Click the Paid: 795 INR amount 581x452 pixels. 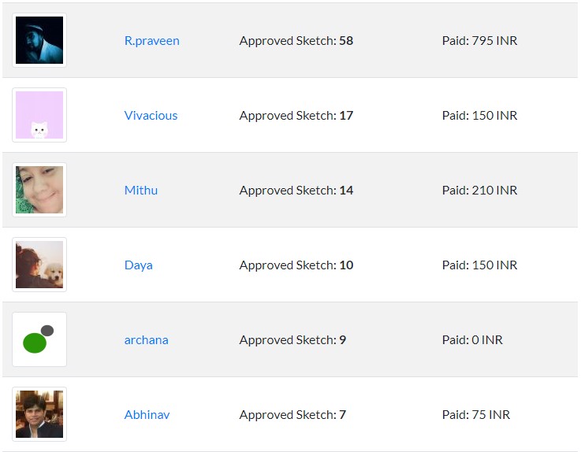click(x=479, y=40)
